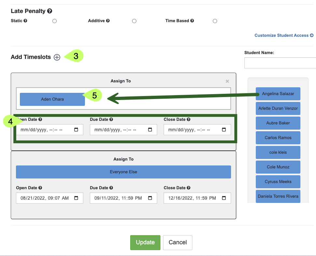Select student Angelina Salazar from the list

278,94
